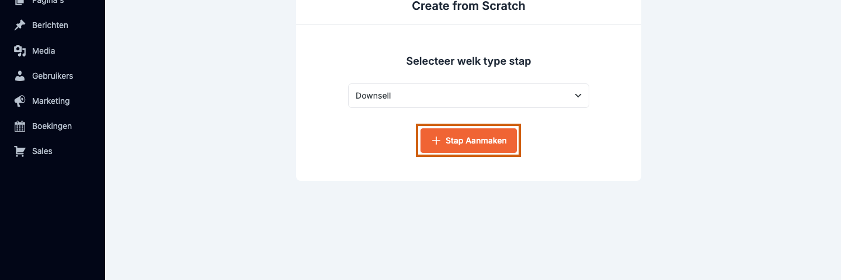
Task: Click the Pagina's sidebar label
Action: pyautogui.click(x=48, y=2)
